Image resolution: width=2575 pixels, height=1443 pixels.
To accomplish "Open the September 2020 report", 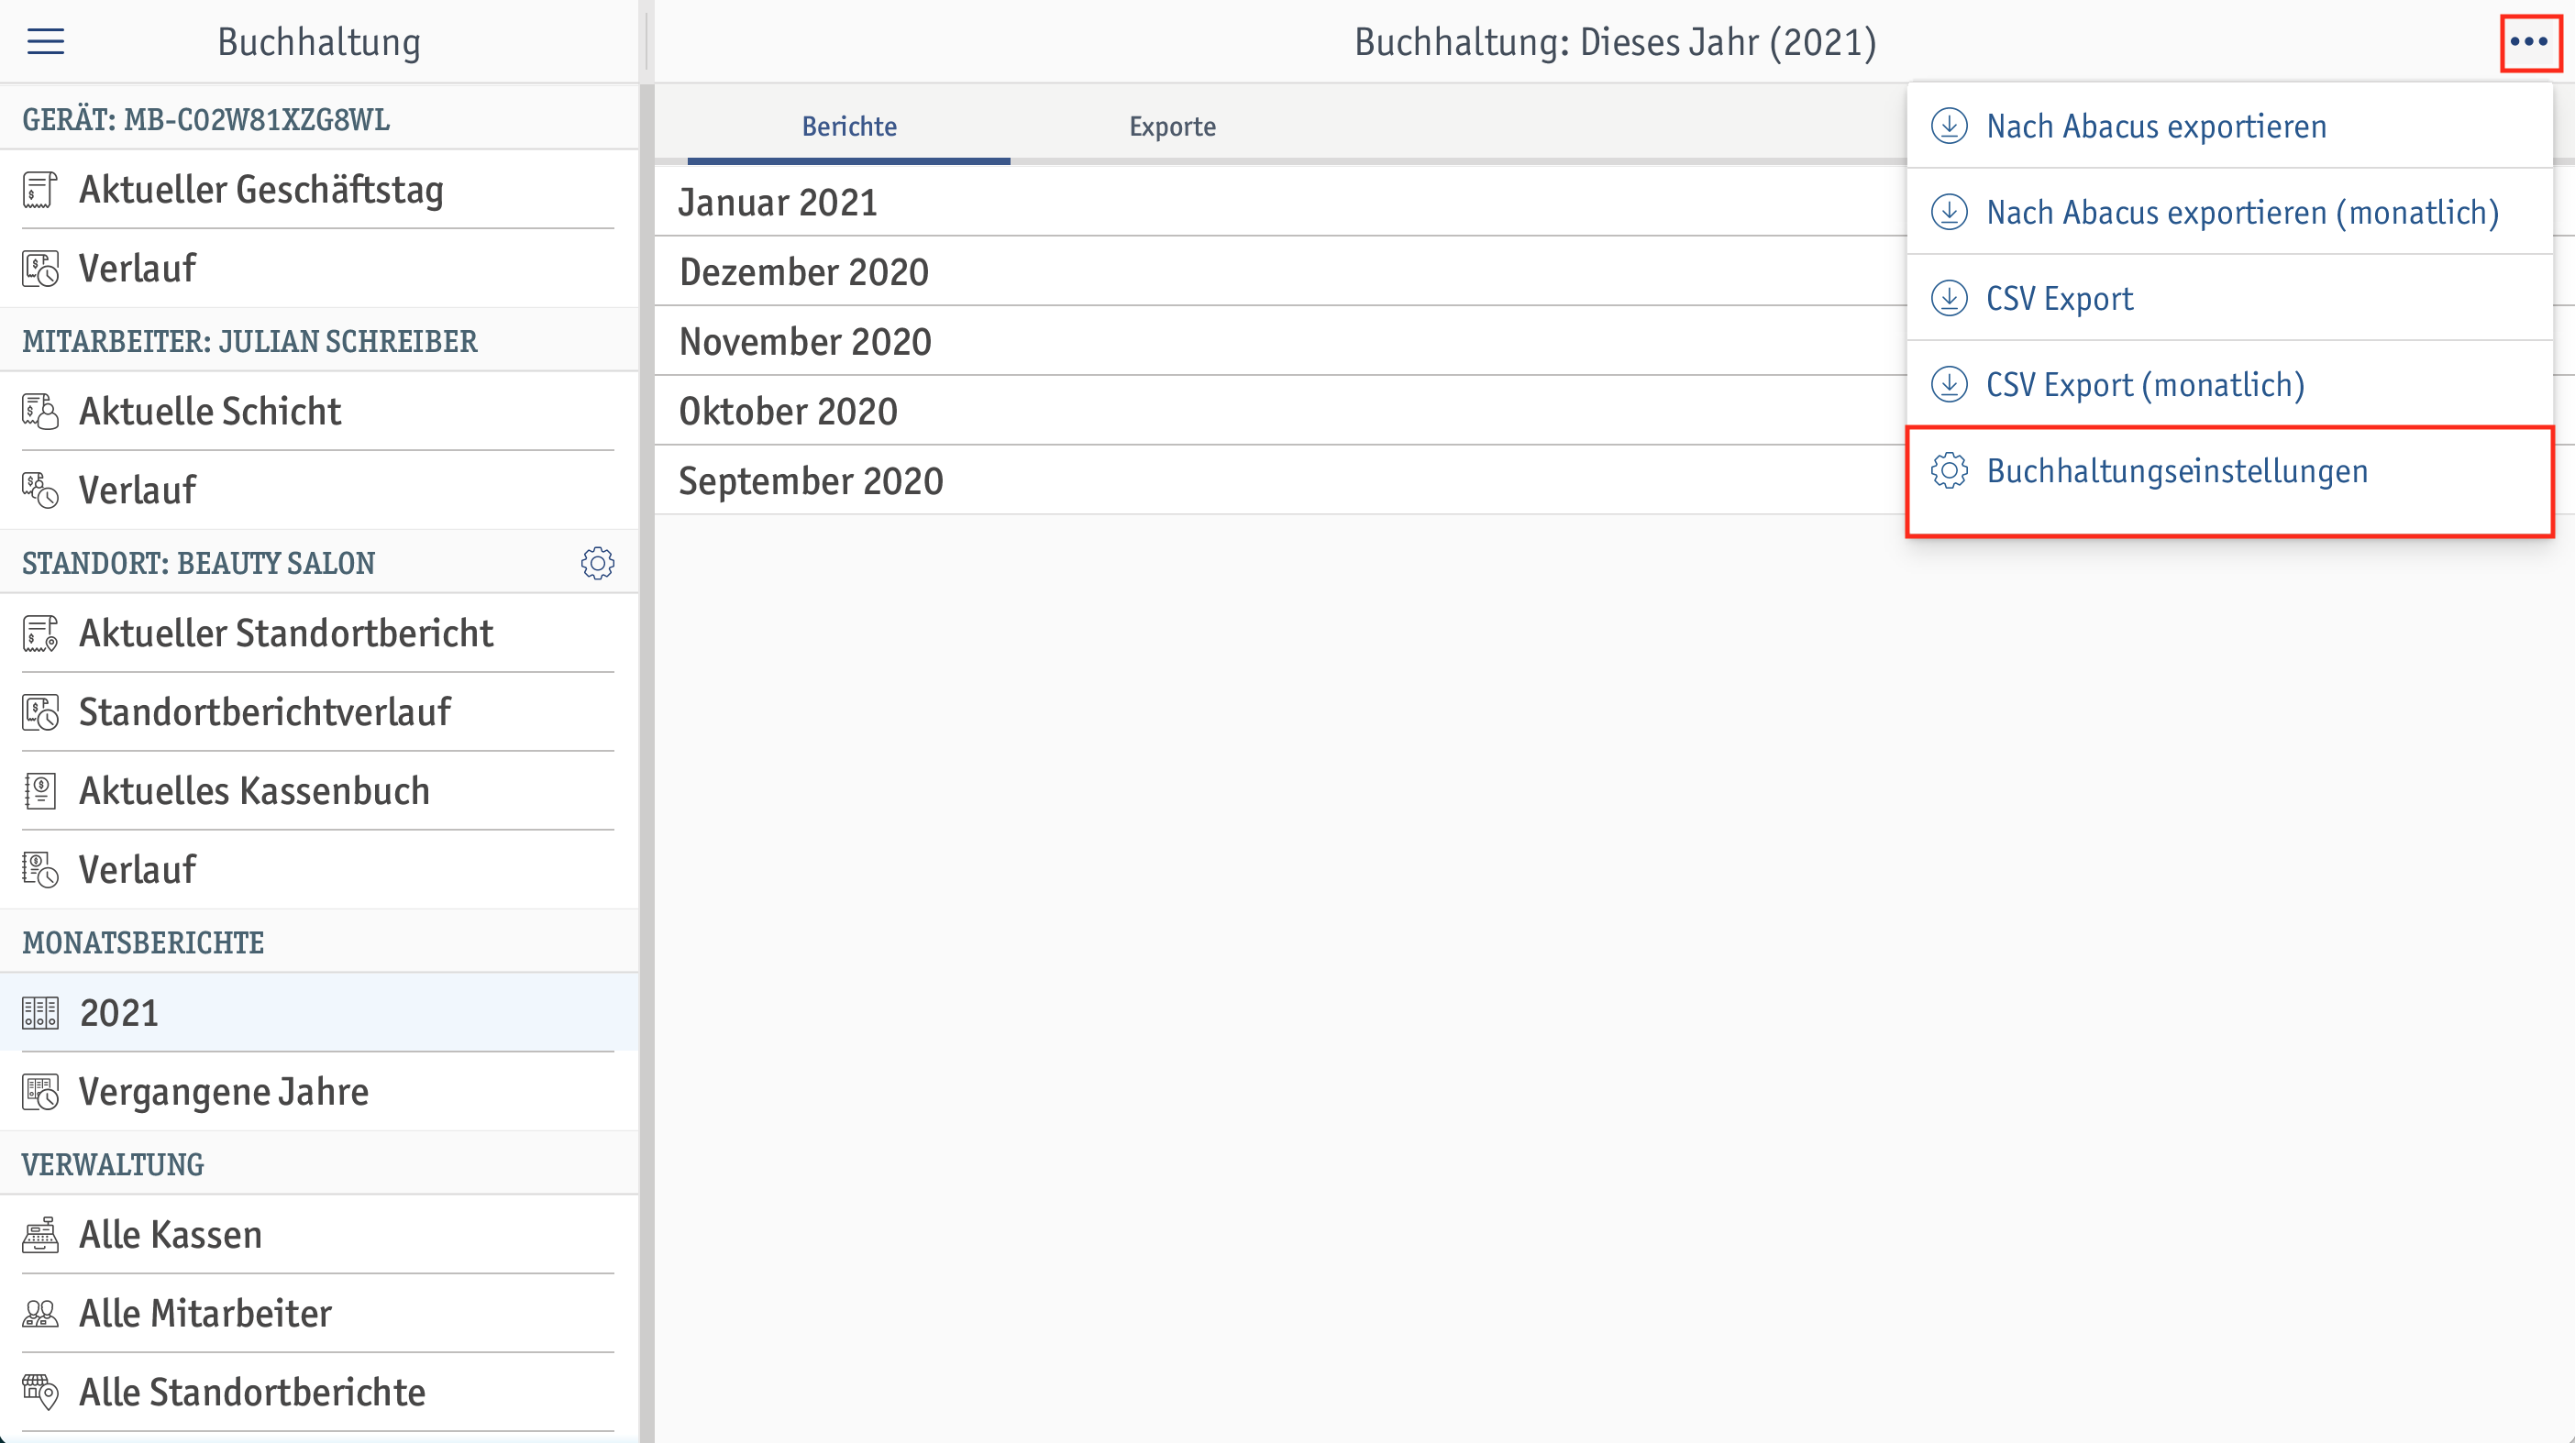I will pyautogui.click(x=1280, y=481).
